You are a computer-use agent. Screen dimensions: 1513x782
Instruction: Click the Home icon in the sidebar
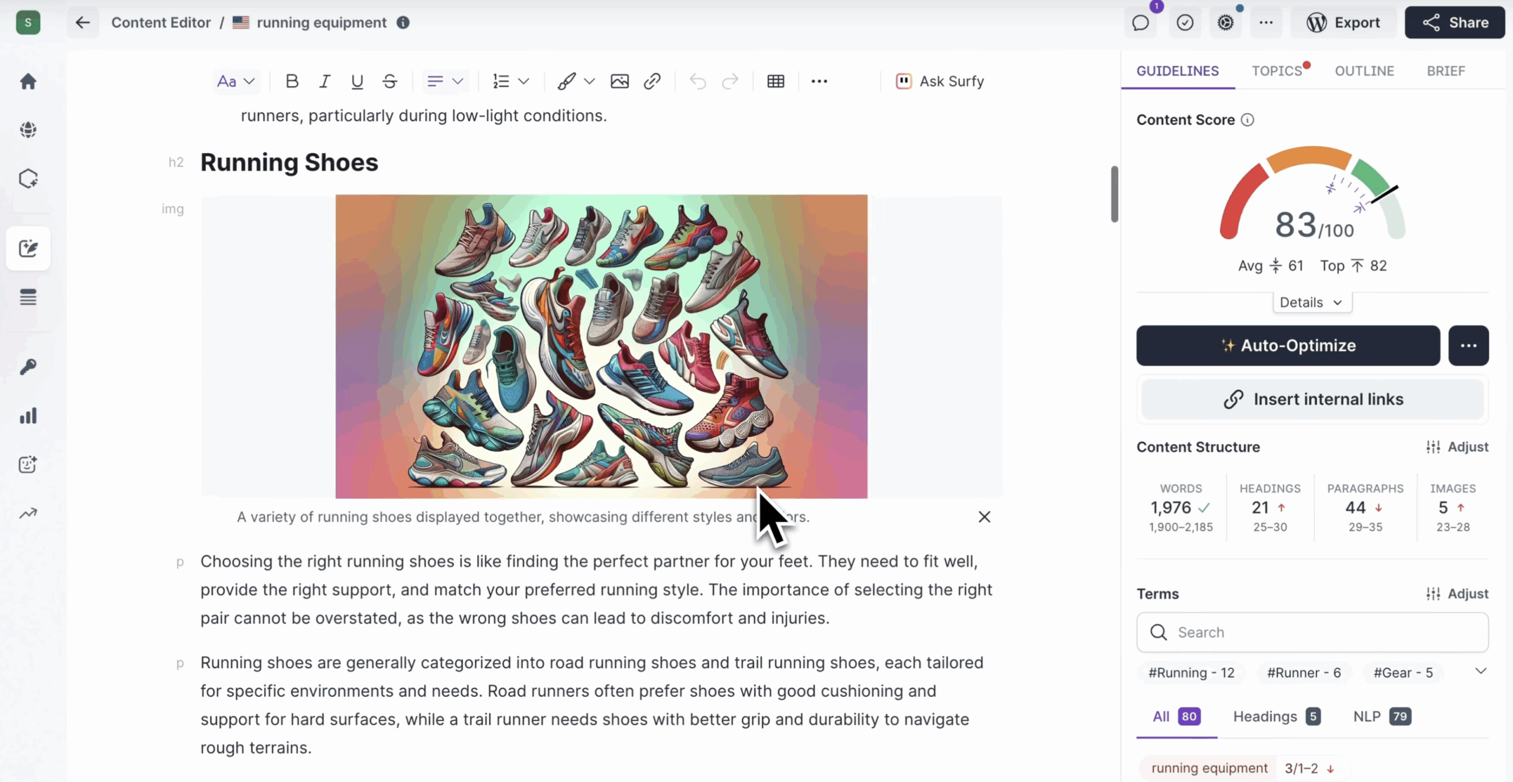click(x=28, y=81)
